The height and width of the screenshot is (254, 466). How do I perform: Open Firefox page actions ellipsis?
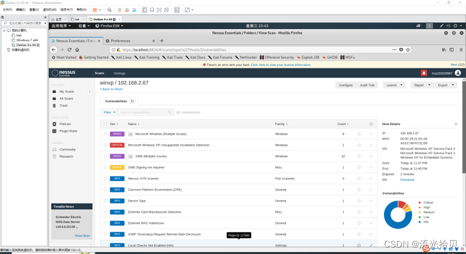pyautogui.click(x=394, y=50)
